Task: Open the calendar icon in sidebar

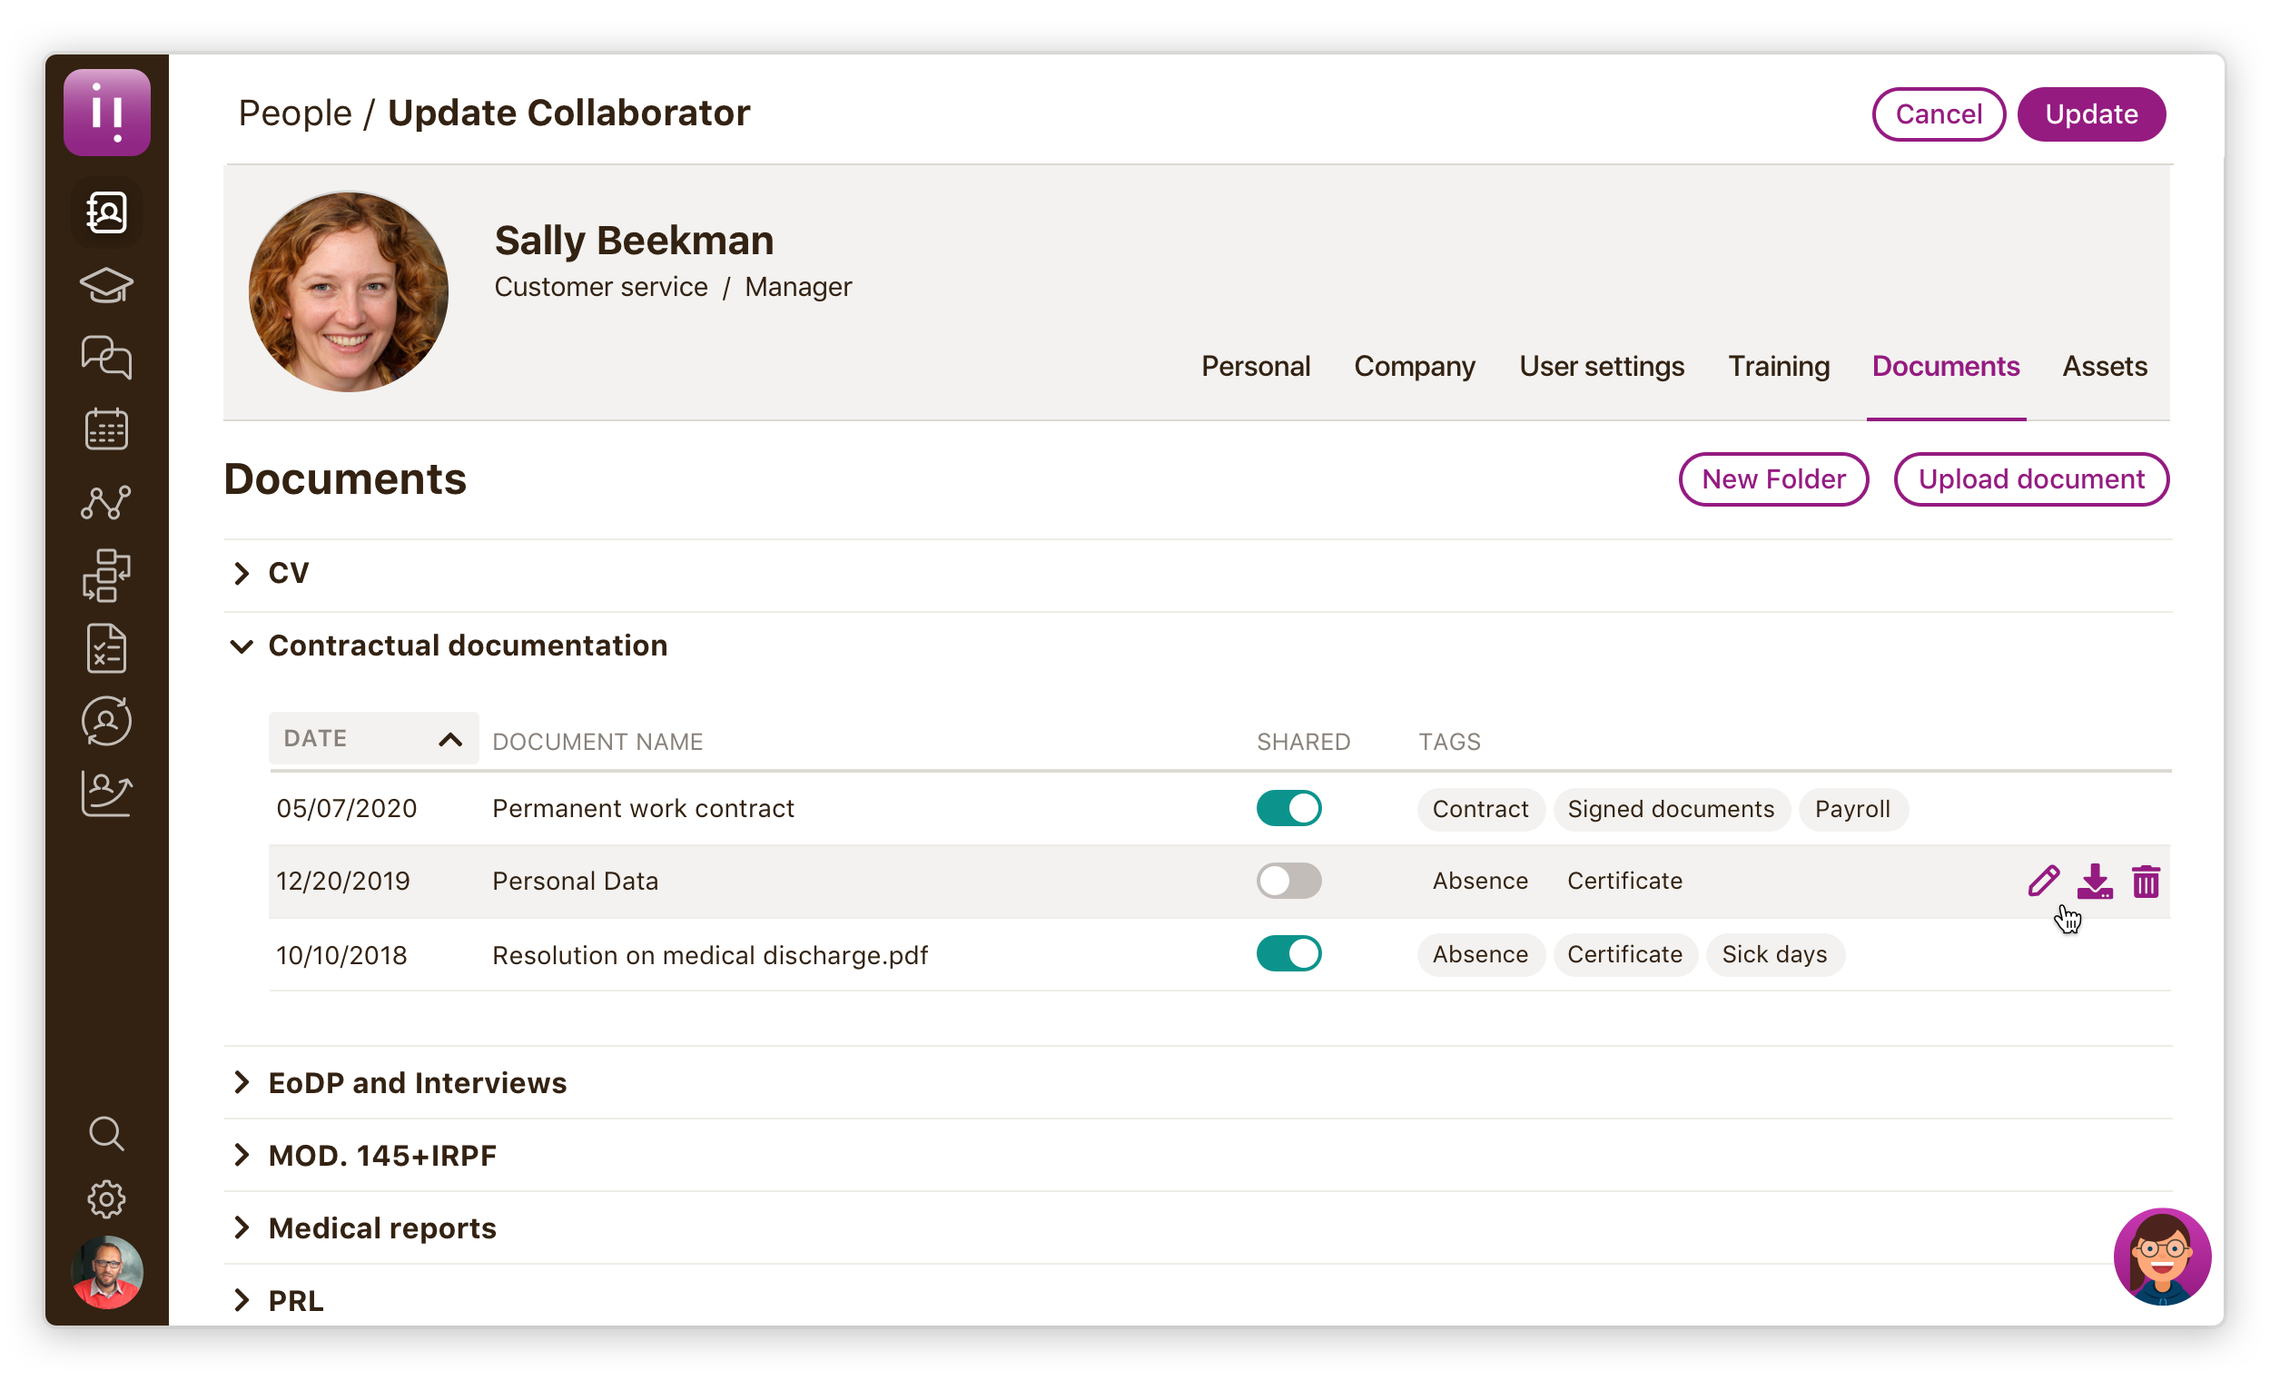Action: pos(107,429)
